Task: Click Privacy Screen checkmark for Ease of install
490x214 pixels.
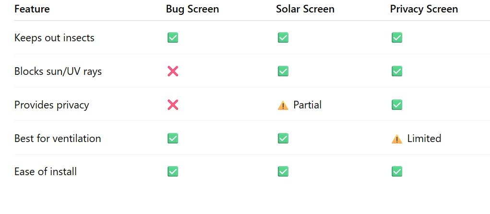Action: pyautogui.click(x=396, y=171)
